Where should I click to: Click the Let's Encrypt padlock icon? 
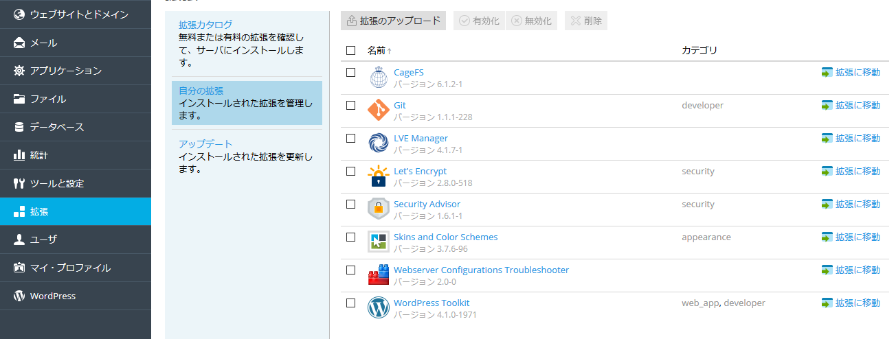point(378,176)
